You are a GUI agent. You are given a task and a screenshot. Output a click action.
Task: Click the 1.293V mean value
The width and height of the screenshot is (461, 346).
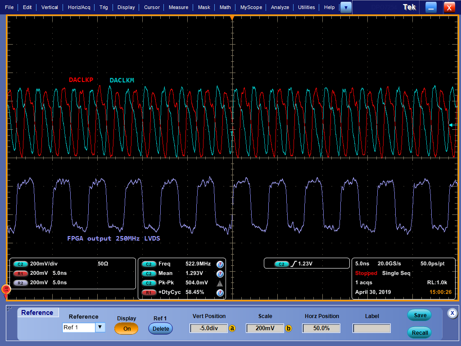[194, 273]
